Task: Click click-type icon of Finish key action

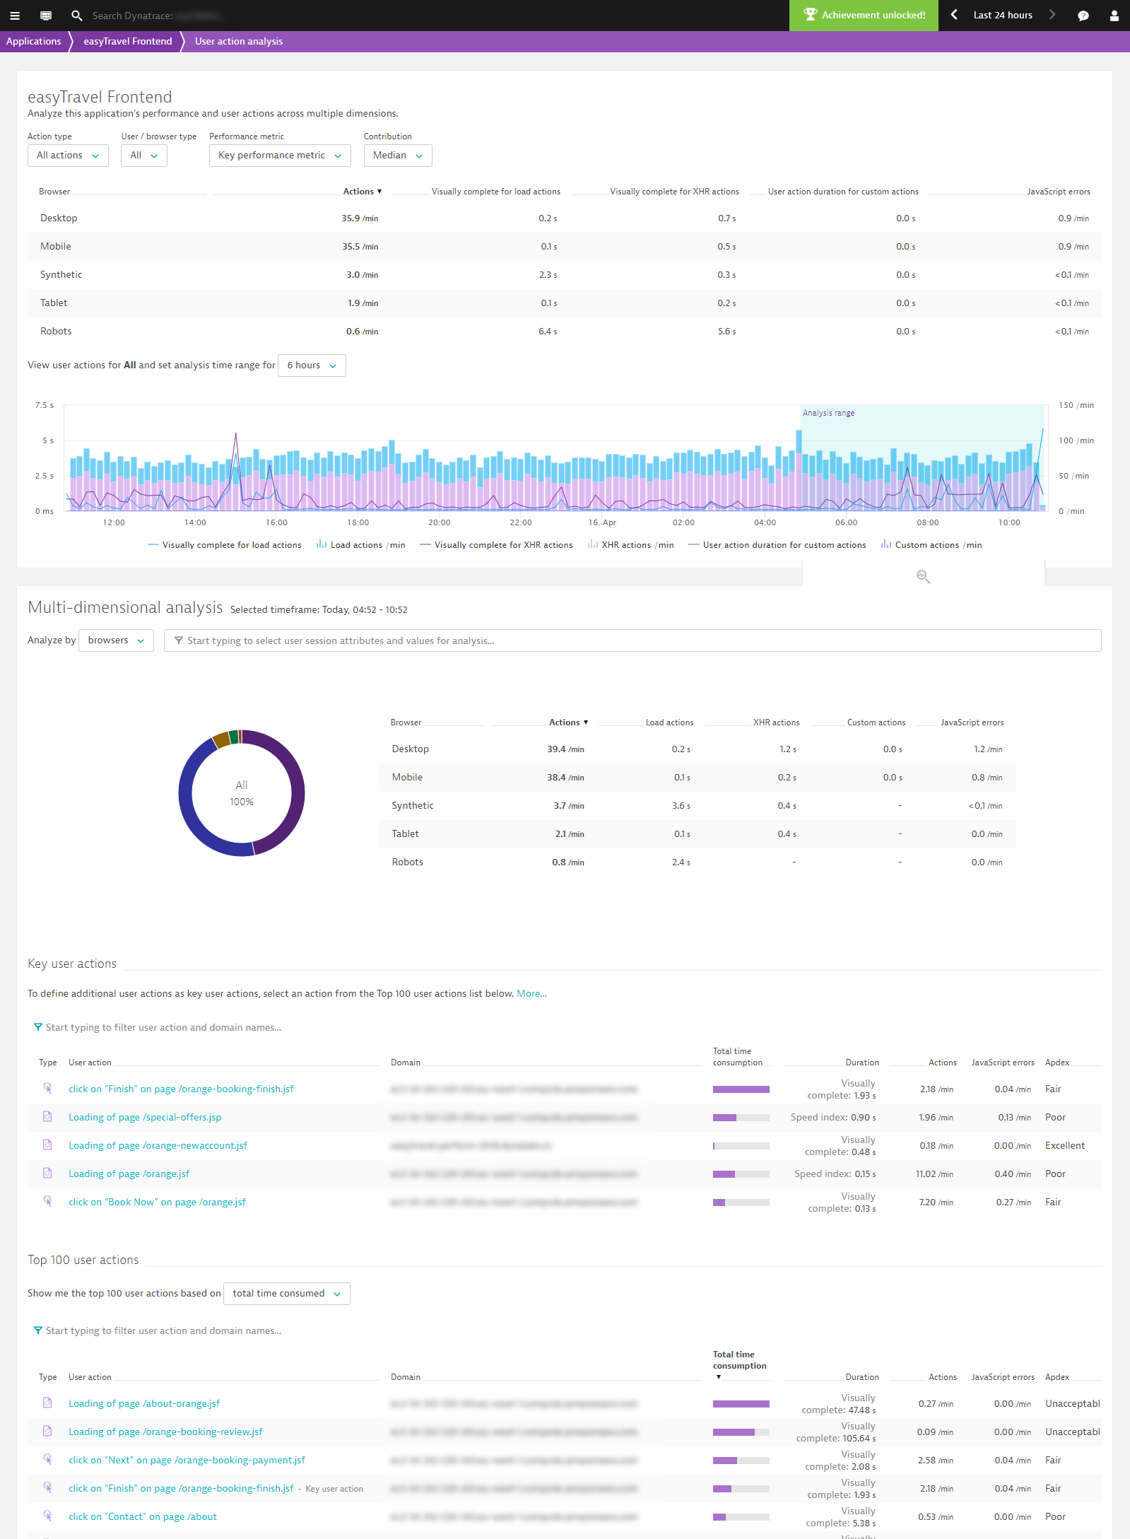Action: 47,1088
